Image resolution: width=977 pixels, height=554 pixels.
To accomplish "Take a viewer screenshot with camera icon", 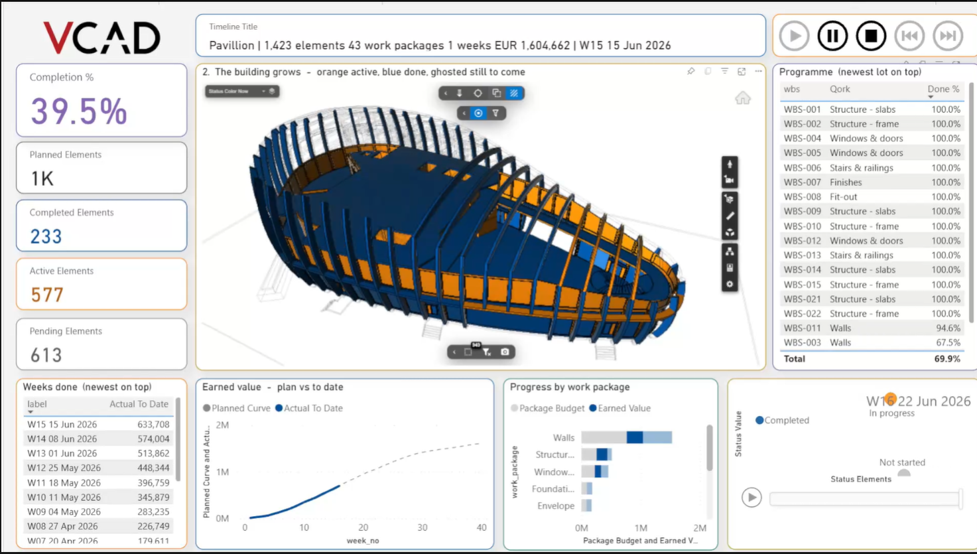I will [x=505, y=352].
